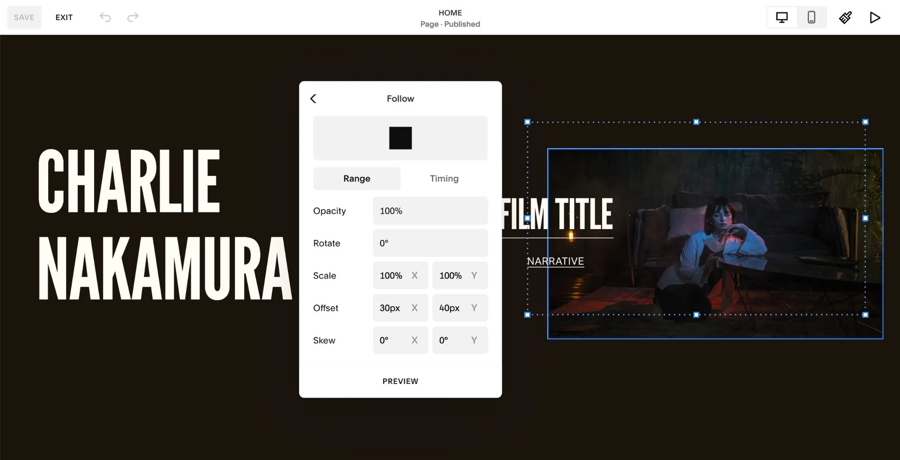Click the Opacity 100% field
Viewport: 900px width, 460px height.
pyautogui.click(x=430, y=211)
